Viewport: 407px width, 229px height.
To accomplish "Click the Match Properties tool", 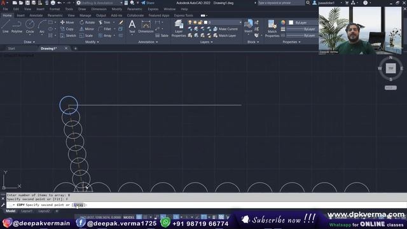I will click(272, 29).
